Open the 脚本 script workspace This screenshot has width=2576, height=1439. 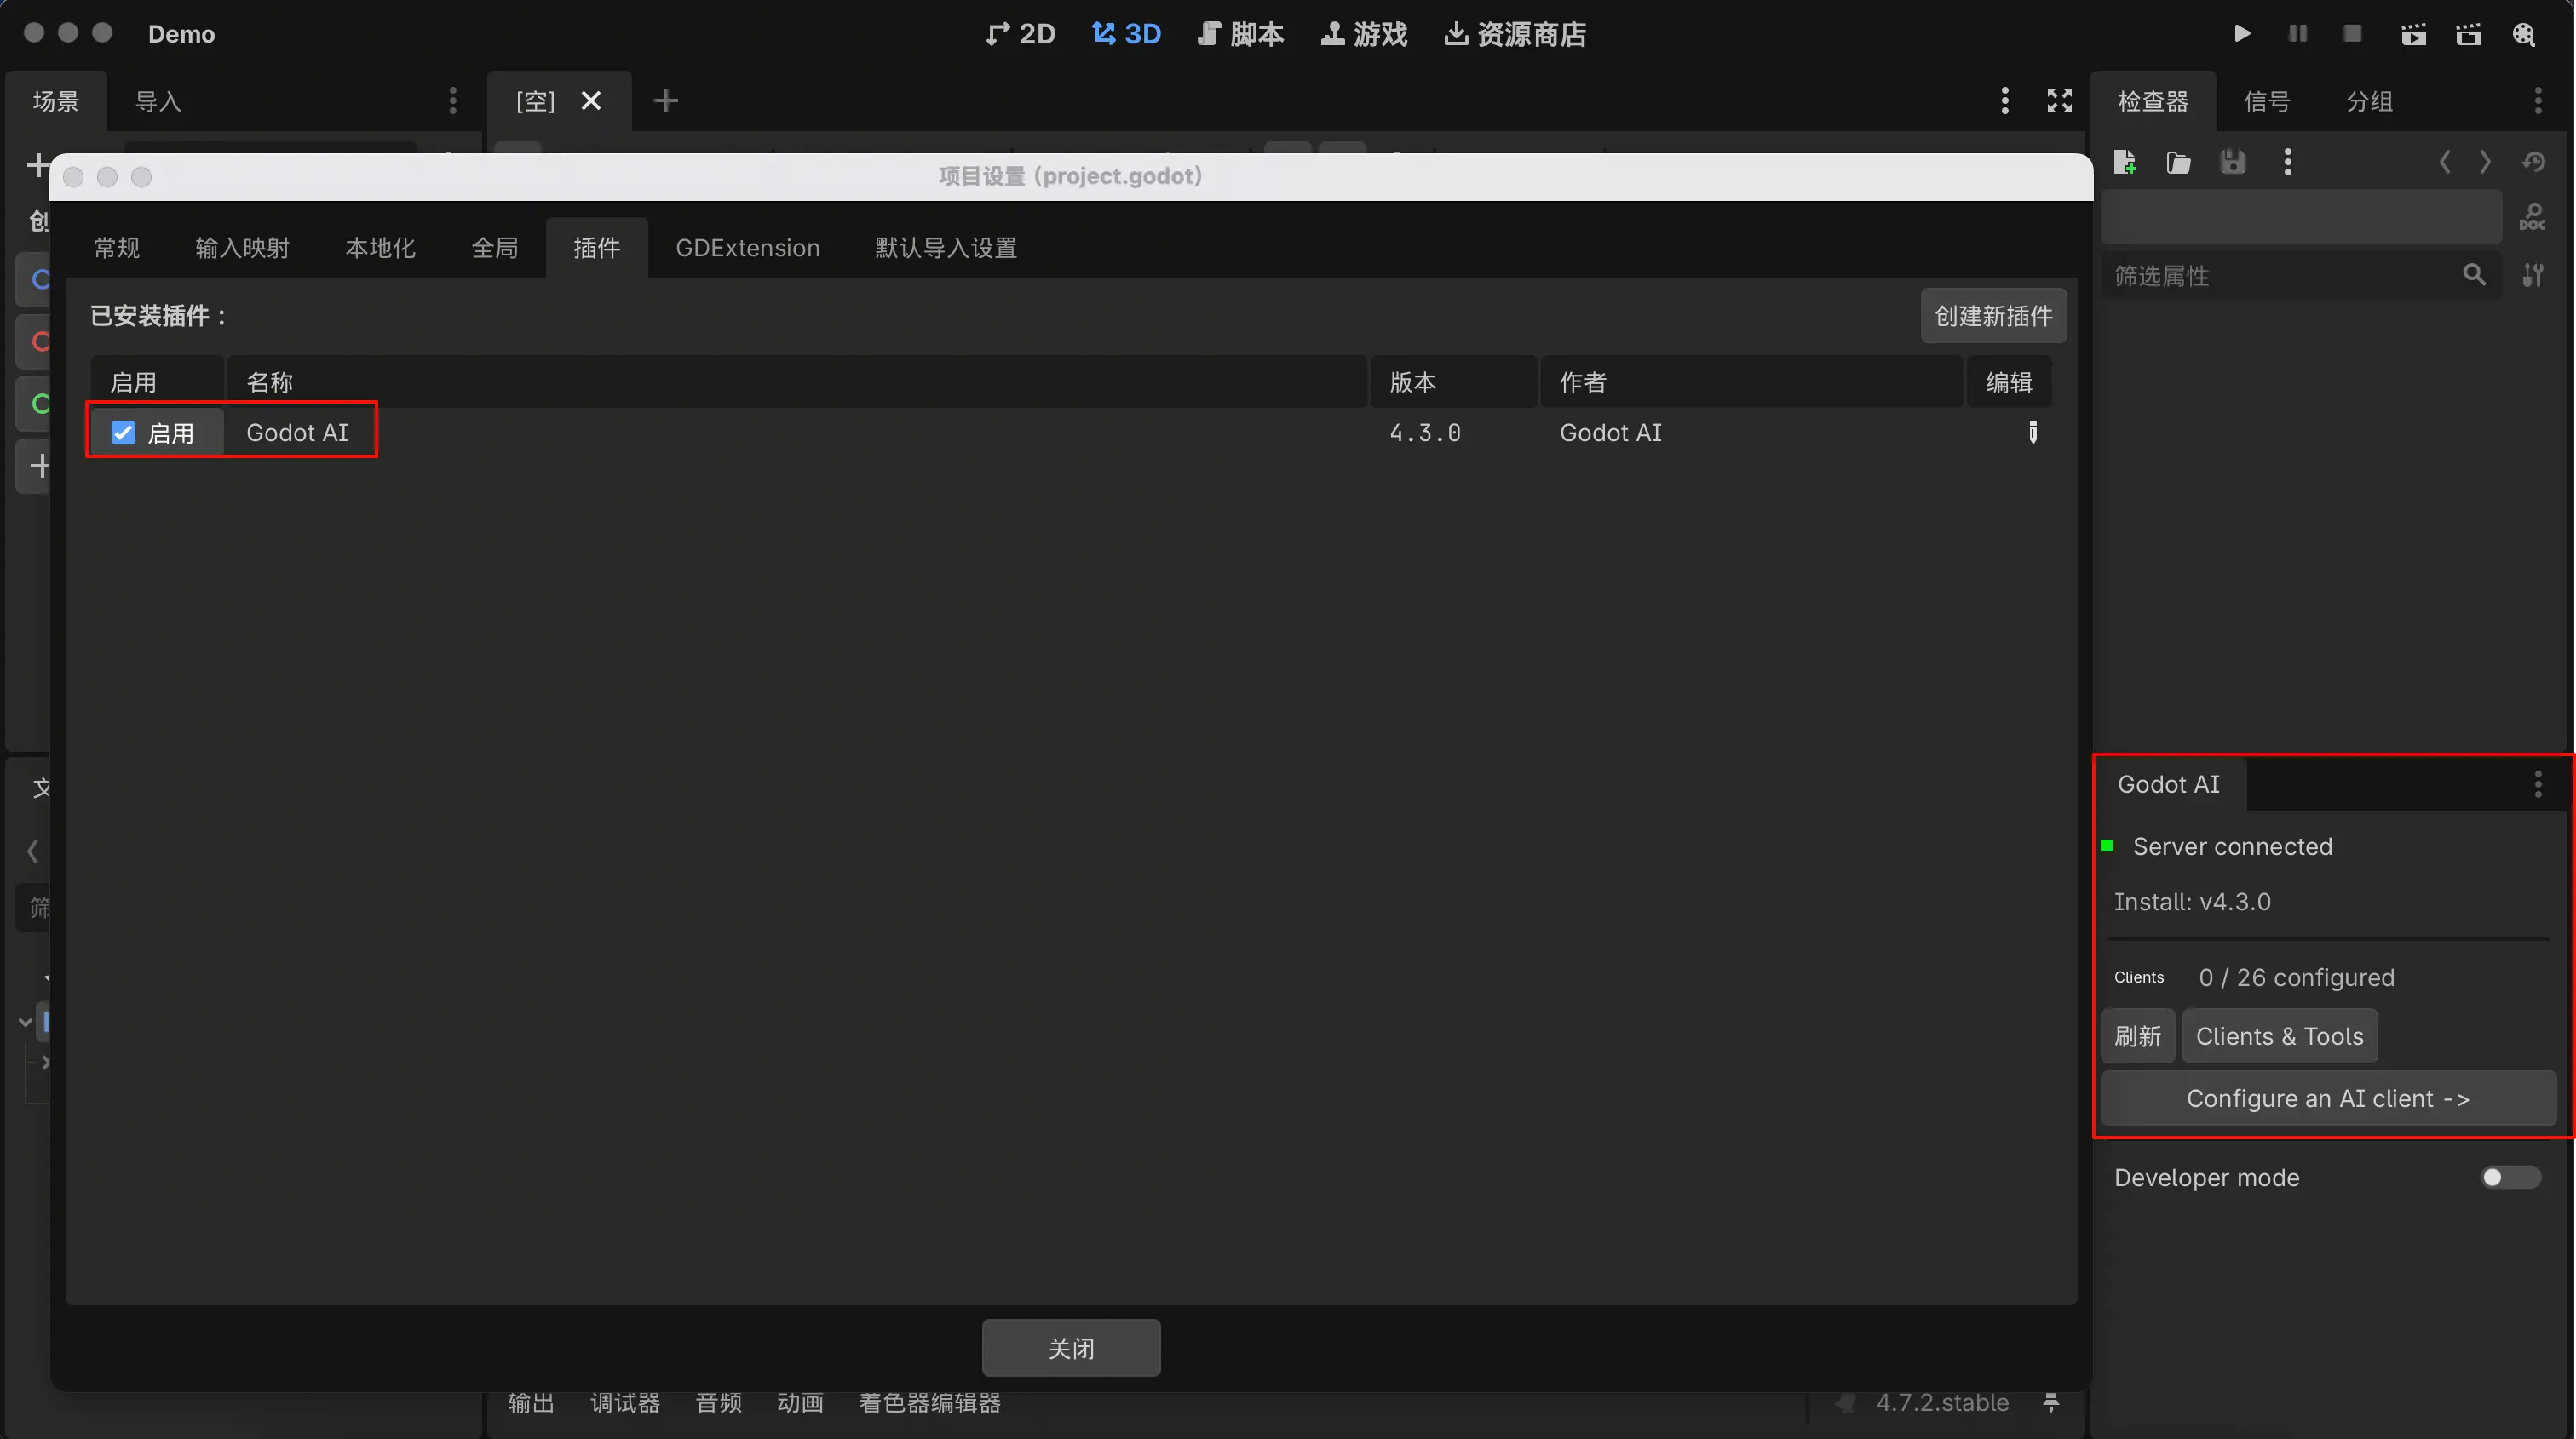(1241, 34)
